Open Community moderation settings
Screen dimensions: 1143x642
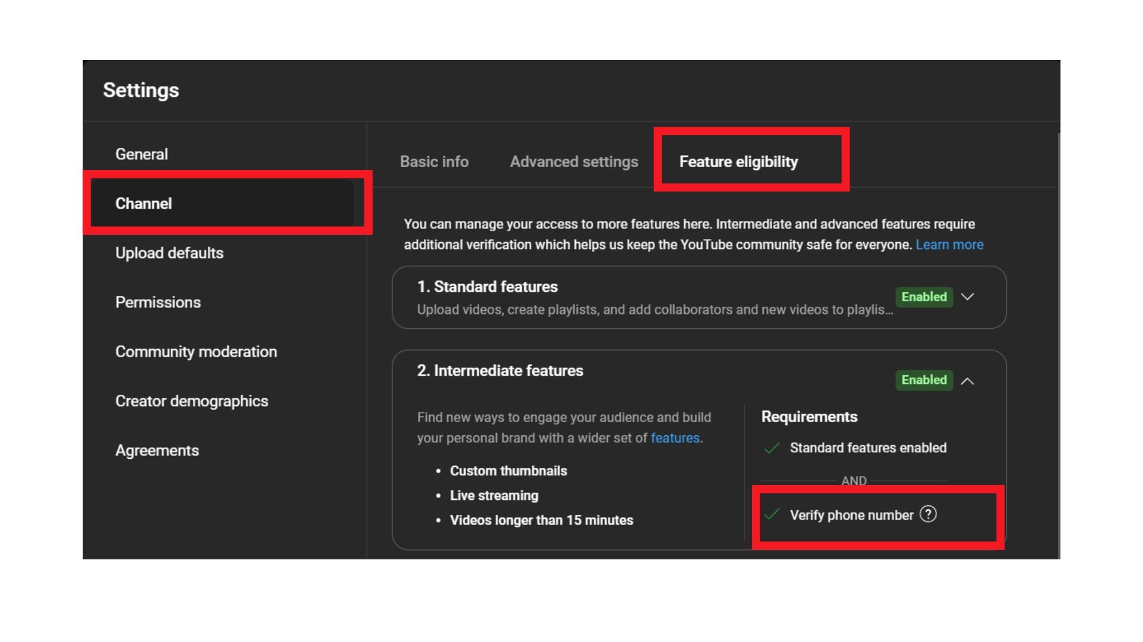196,352
